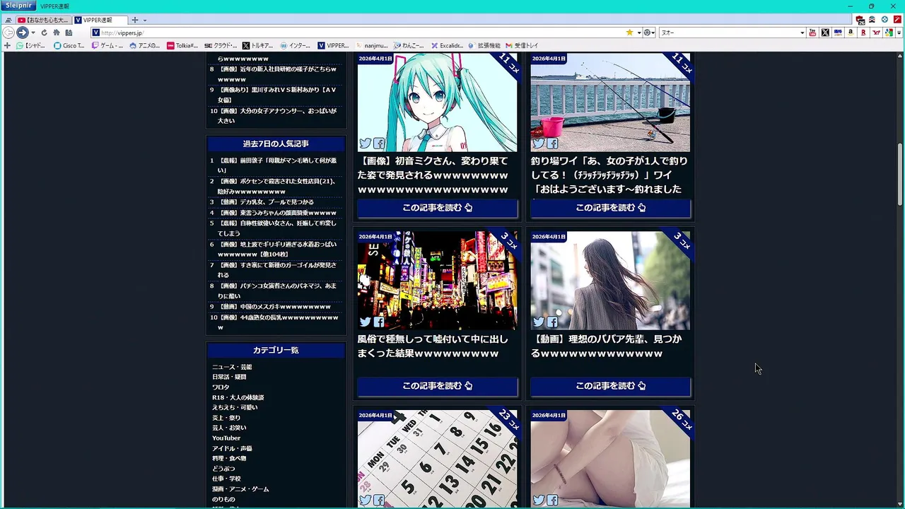Screen dimensions: 905x509
Task: Read the ババア先輩 article via この記事を読む
Action: coord(611,386)
